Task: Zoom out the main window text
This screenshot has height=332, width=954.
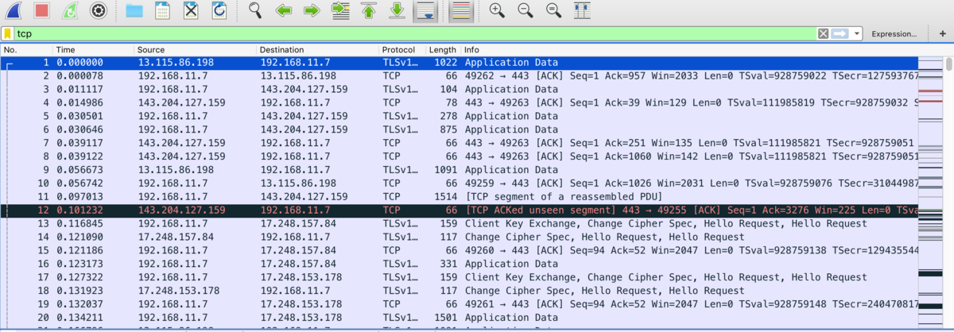Action: coord(525,11)
